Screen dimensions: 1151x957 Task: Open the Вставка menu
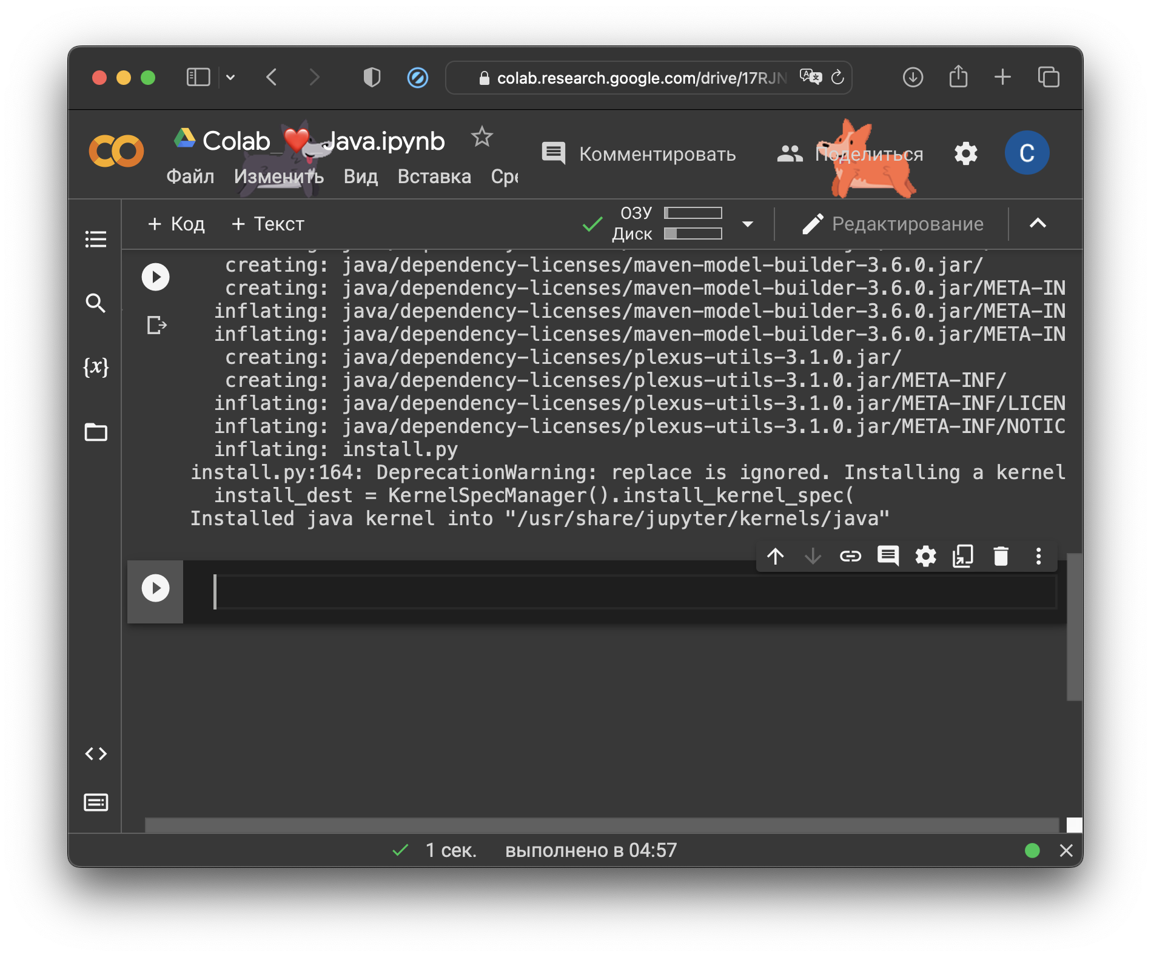click(434, 176)
